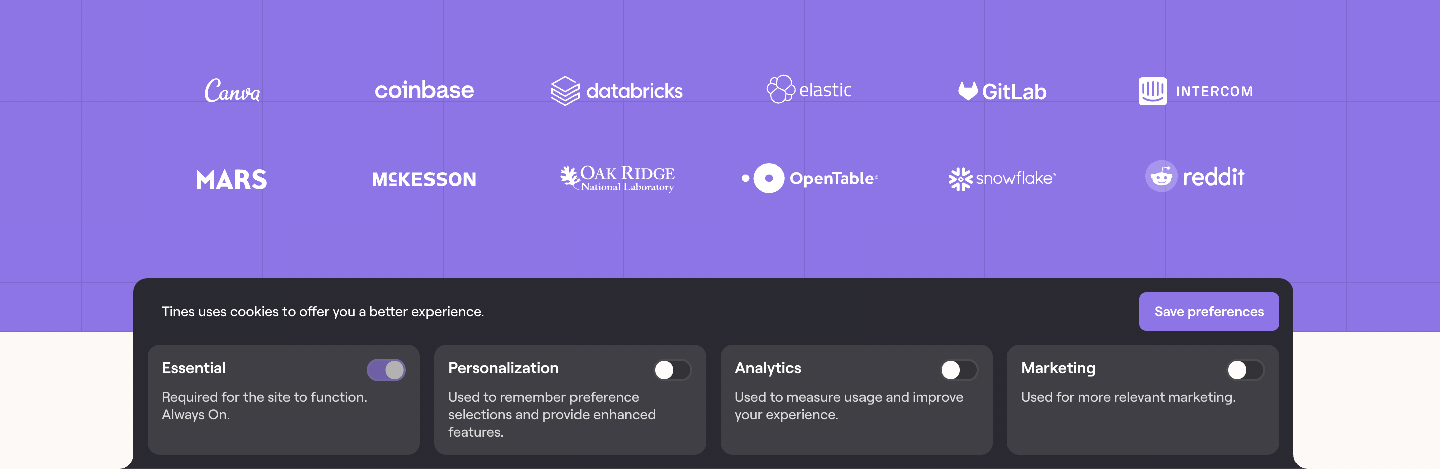The image size is (1440, 469).
Task: Click the GitLab fox logo
Action: [968, 91]
